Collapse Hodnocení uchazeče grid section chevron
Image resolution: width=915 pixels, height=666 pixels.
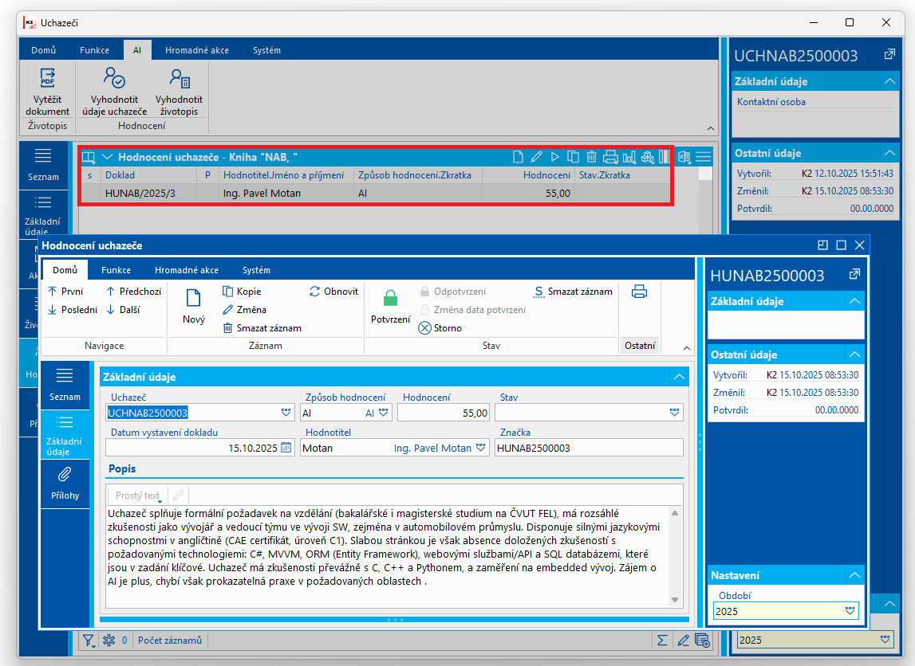pos(108,157)
